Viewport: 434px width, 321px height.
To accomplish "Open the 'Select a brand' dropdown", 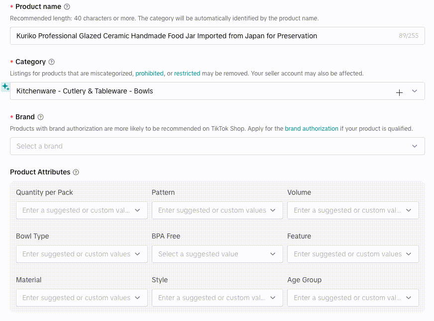I will click(217, 146).
